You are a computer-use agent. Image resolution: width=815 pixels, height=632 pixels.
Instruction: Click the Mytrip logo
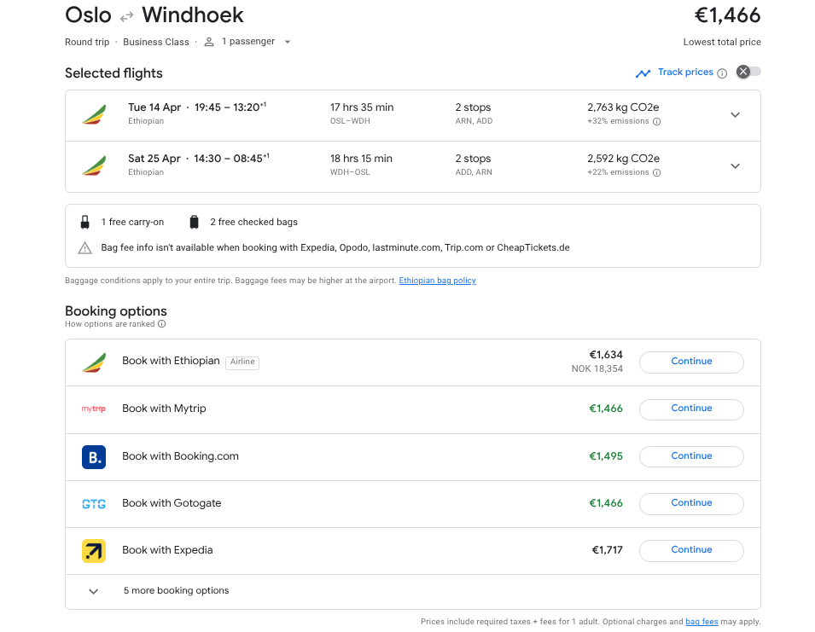tap(94, 409)
